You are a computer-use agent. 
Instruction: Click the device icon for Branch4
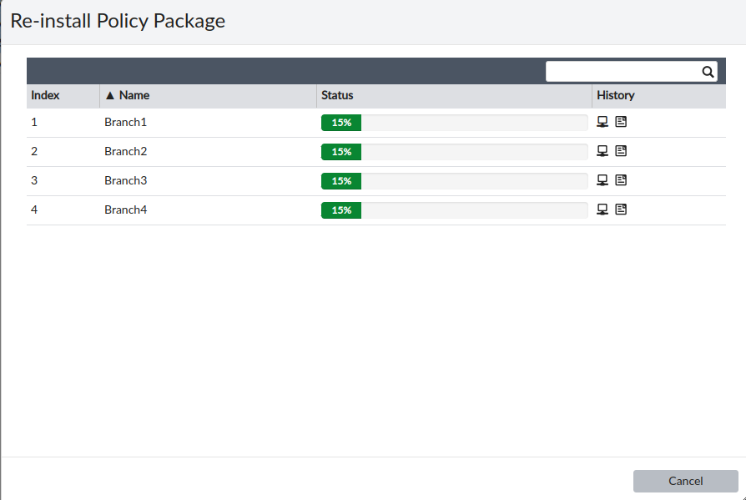[x=602, y=210]
